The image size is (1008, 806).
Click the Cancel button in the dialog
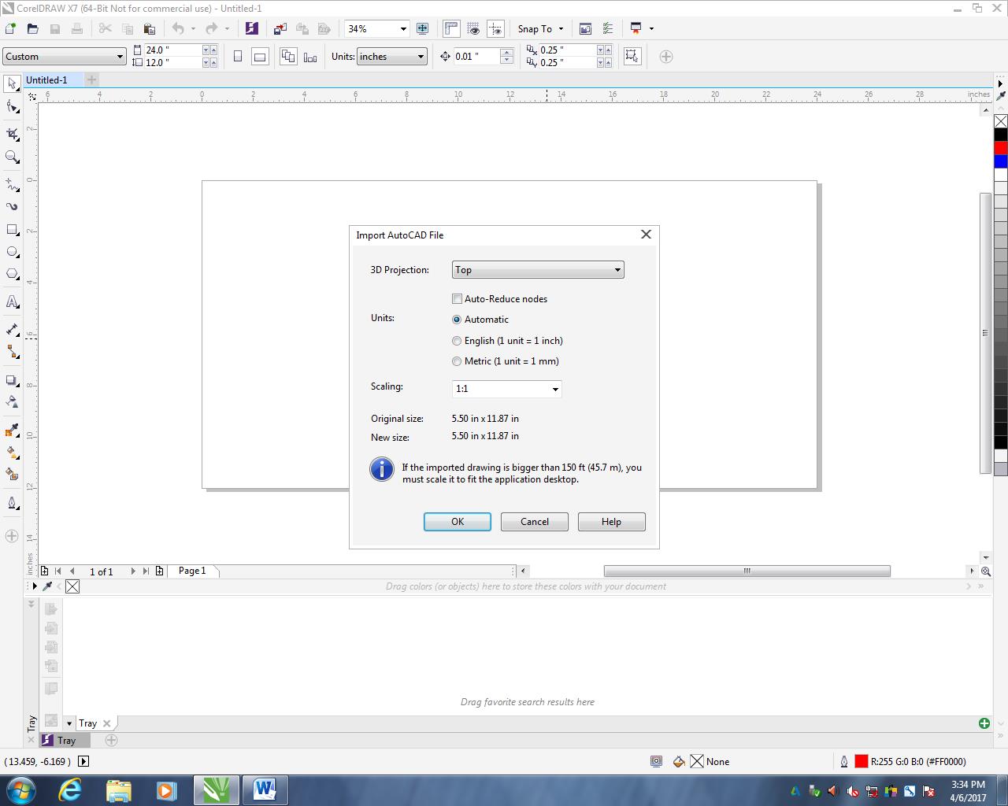535,522
